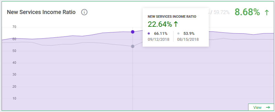Viewport: 275px width, 112px height.
Task: Click the 22.64% value in tooltip
Action: [160, 24]
